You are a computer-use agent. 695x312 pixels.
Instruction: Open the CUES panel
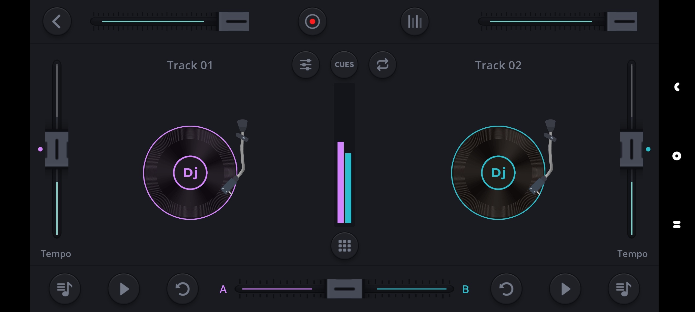344,65
